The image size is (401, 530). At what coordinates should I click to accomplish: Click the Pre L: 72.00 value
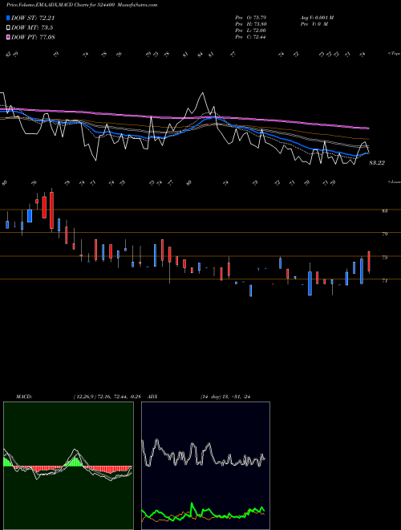pyautogui.click(x=251, y=31)
